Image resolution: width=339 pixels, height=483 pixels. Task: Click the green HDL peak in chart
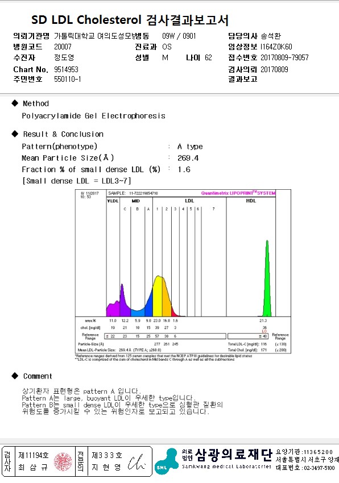267,284
